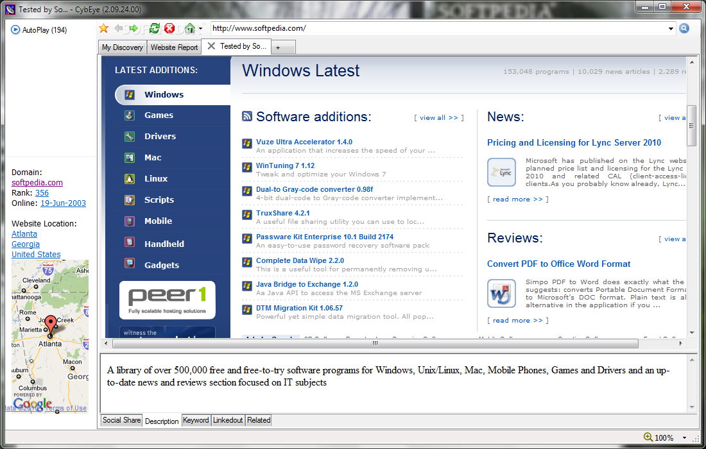The width and height of the screenshot is (706, 449).
Task: Open Vuze Ultra Accelerator 1.4.0 link
Action: coord(304,142)
